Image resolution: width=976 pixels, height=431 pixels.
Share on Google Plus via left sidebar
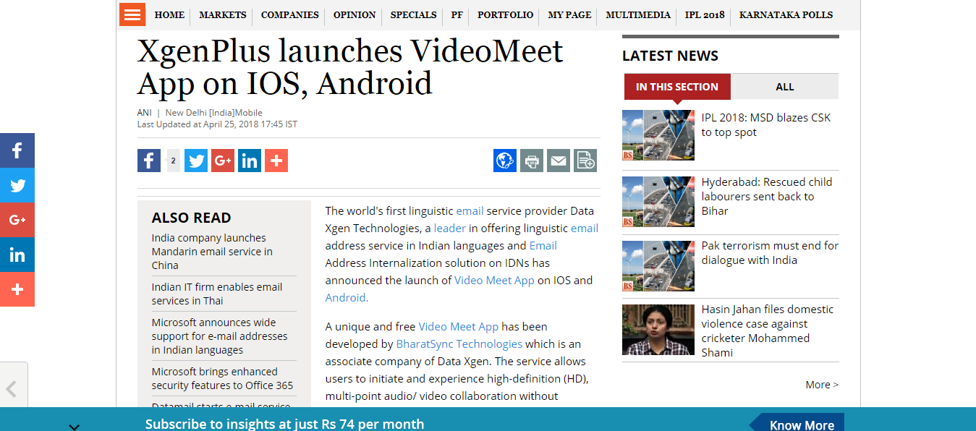pyautogui.click(x=17, y=220)
